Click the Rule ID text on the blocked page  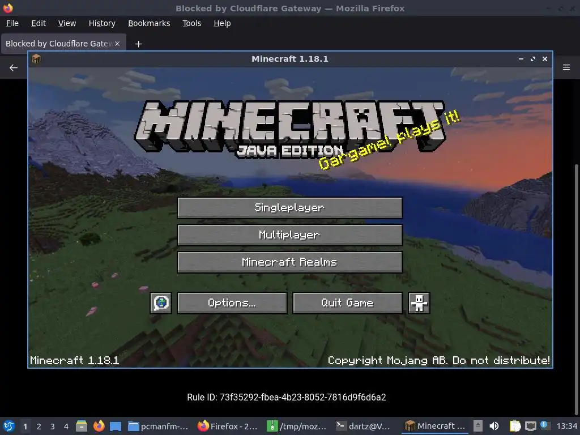click(x=286, y=397)
